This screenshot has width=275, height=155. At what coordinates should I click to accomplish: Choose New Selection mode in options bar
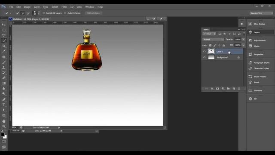[x=17, y=13]
